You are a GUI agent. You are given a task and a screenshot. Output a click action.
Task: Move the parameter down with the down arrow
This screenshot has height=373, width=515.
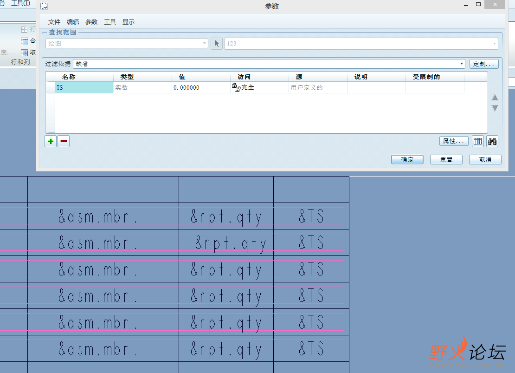tap(495, 108)
